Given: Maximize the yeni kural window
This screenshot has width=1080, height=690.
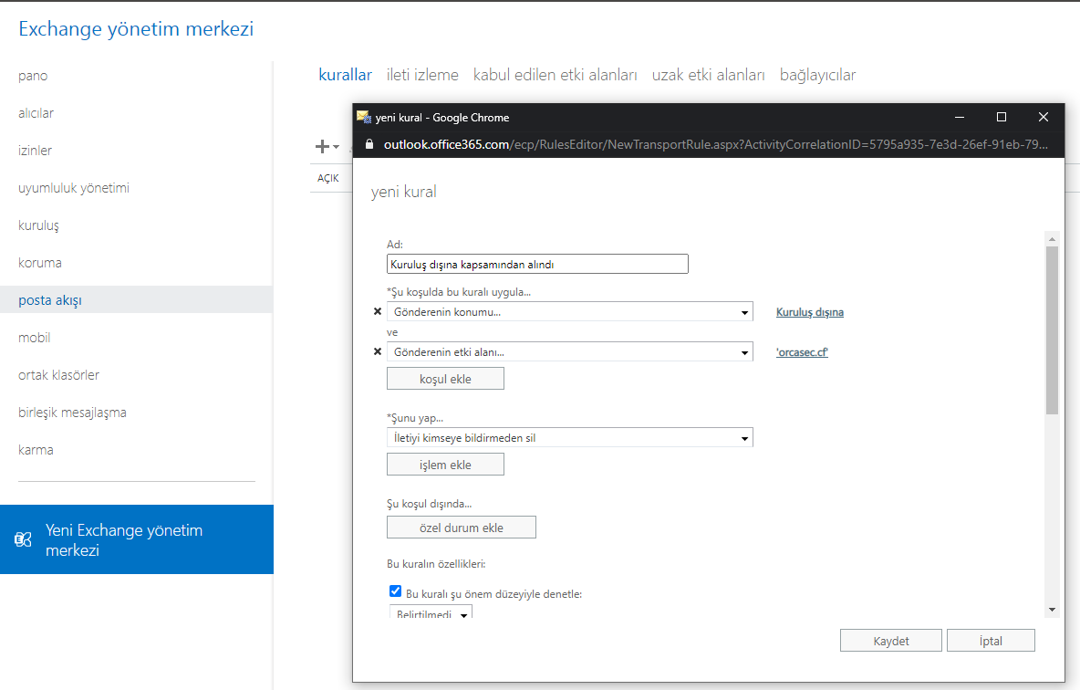Looking at the screenshot, I should (x=1002, y=117).
